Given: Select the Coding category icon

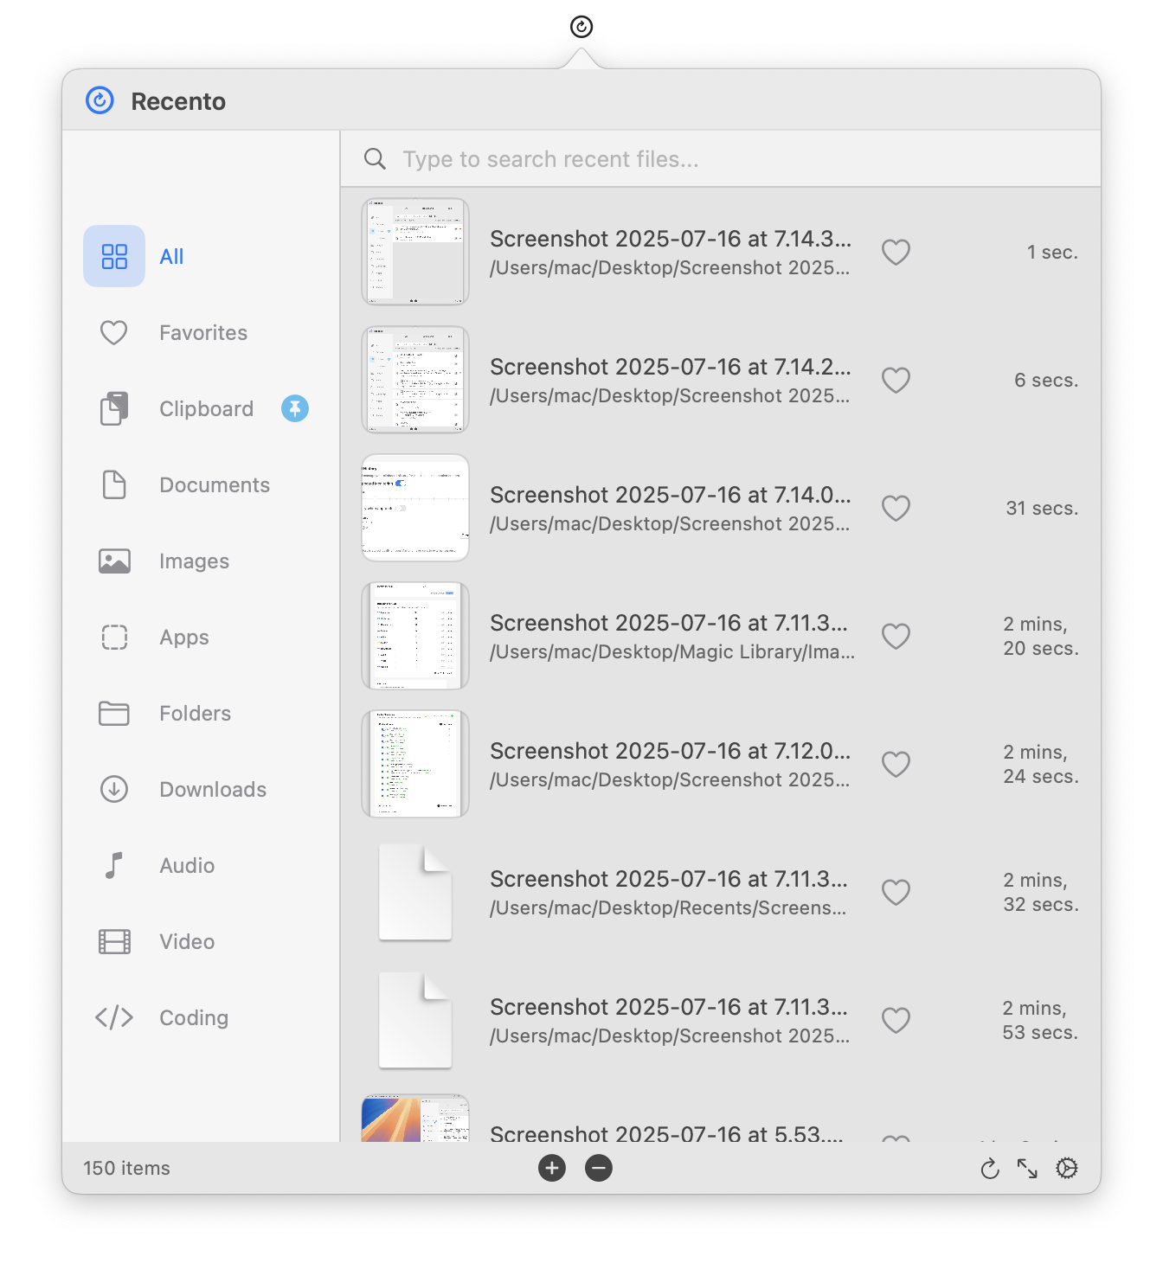Looking at the screenshot, I should click(x=113, y=1017).
